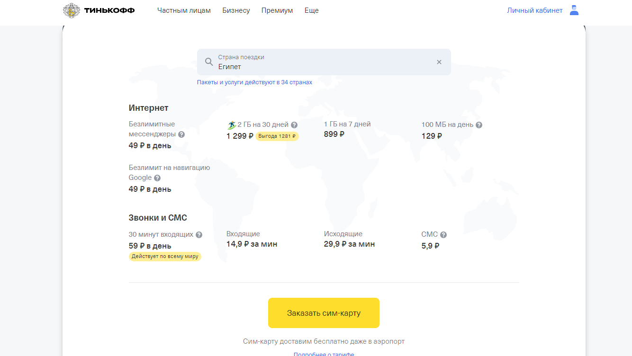This screenshot has width=632, height=356.
Task: Click the search magnifier icon
Action: [x=209, y=62]
